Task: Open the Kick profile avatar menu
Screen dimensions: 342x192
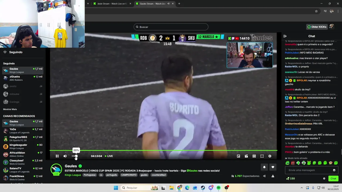Action: pyautogui.click(x=332, y=27)
